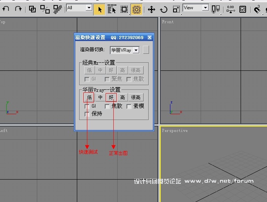The image size is (267, 202).
Task: Click the Undo arrow icon
Action: (x=6, y=9)
